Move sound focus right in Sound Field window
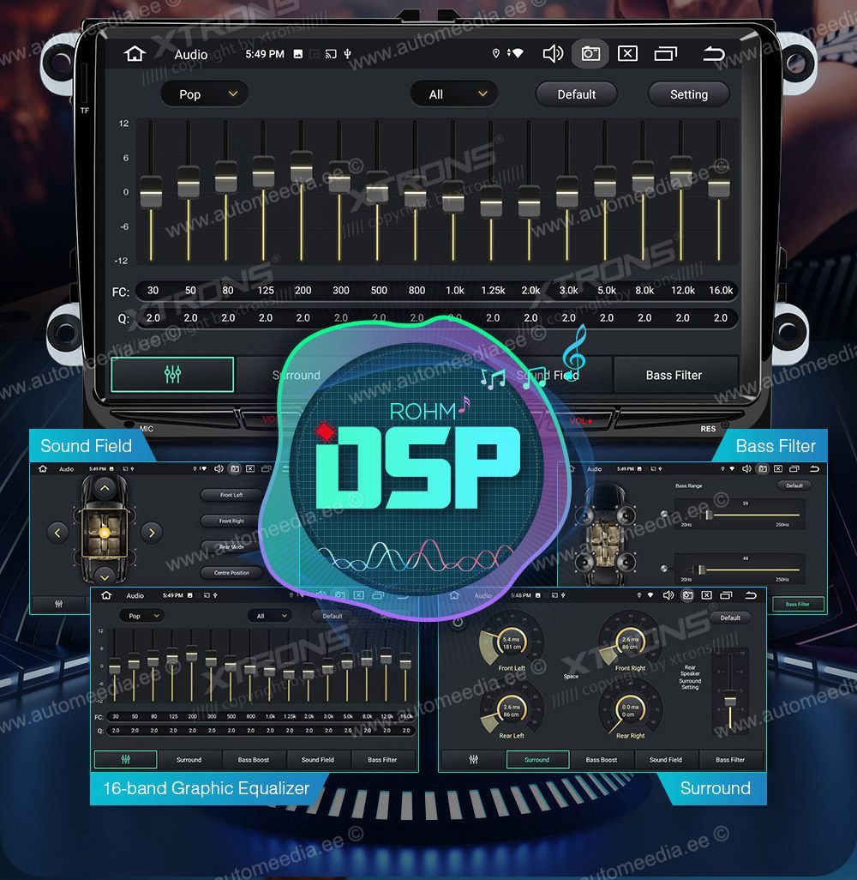857x880 pixels. point(152,533)
